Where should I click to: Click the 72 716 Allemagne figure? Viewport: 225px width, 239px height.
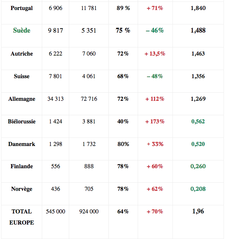coord(89,99)
